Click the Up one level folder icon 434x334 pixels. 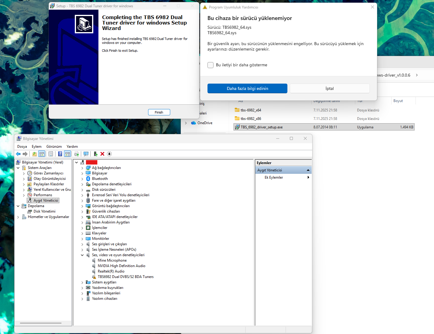point(35,154)
